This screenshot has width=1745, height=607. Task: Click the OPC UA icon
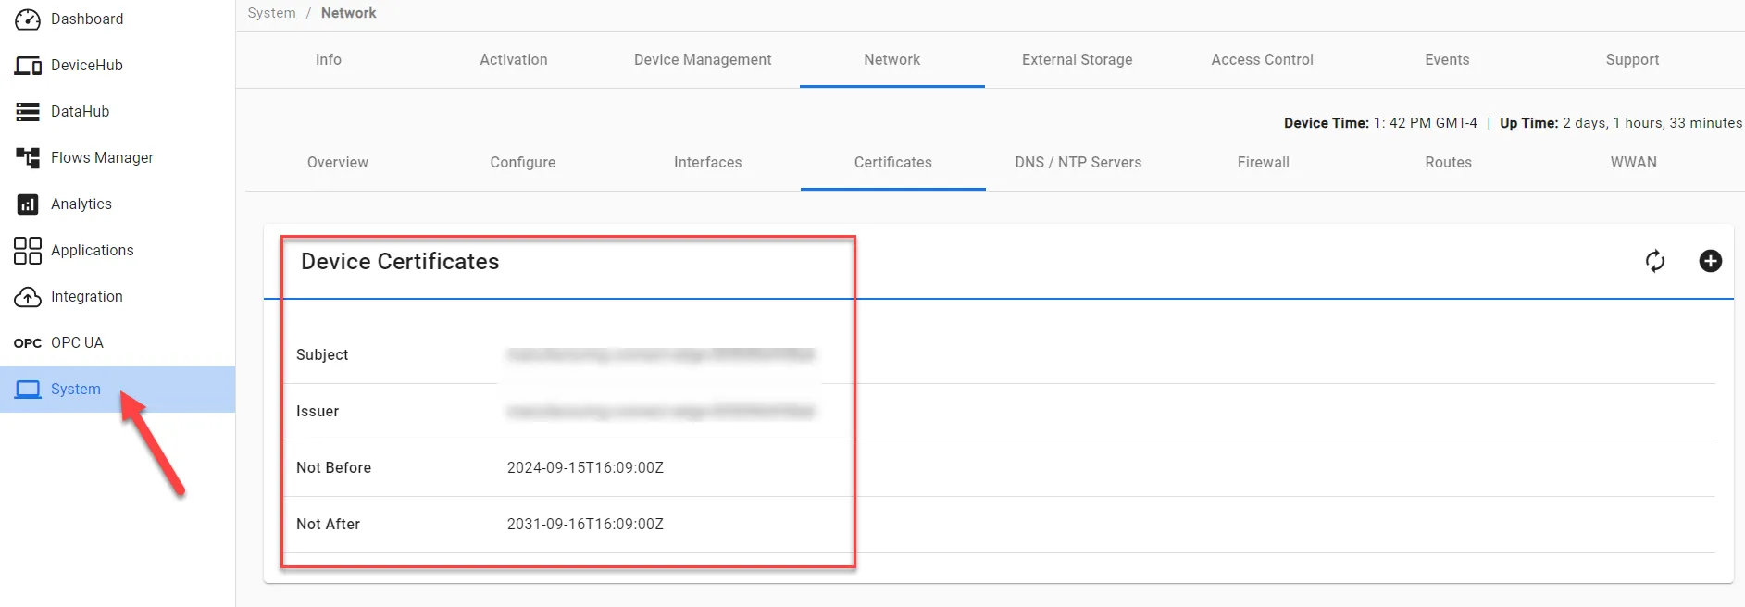[28, 343]
